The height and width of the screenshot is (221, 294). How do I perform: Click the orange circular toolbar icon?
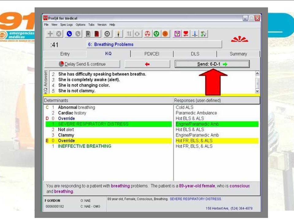click(165, 34)
